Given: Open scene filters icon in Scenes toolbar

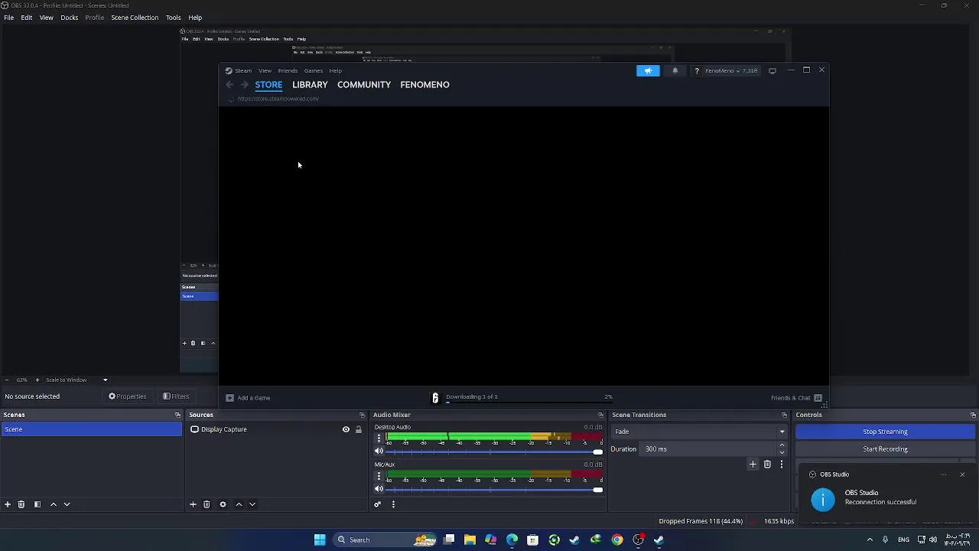Looking at the screenshot, I should (x=37, y=504).
